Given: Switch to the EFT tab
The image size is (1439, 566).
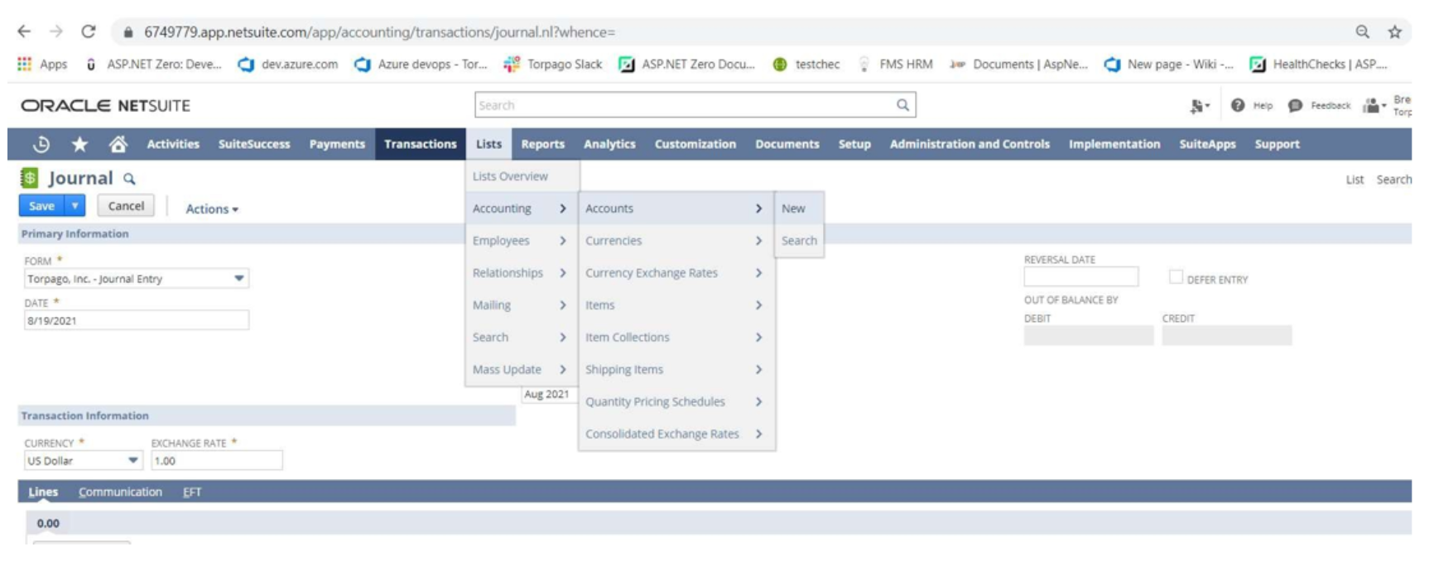Looking at the screenshot, I should (x=191, y=492).
